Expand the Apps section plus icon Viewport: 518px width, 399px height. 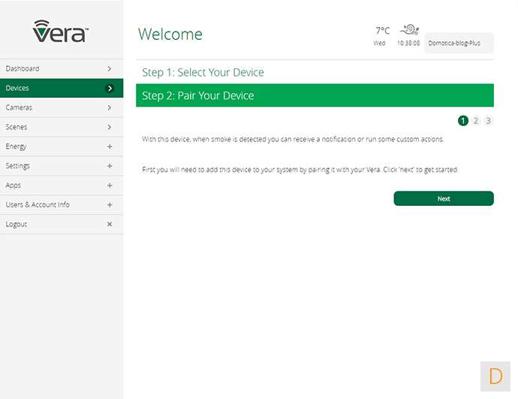(110, 186)
